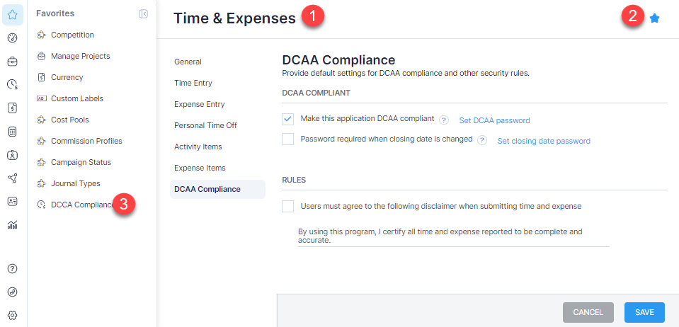The width and height of the screenshot is (679, 327).
Task: Switch to the Expense Items tab
Action: tap(200, 168)
